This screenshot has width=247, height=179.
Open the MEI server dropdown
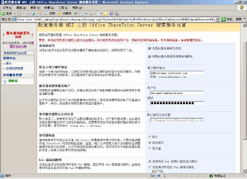pyautogui.click(x=157, y=172)
